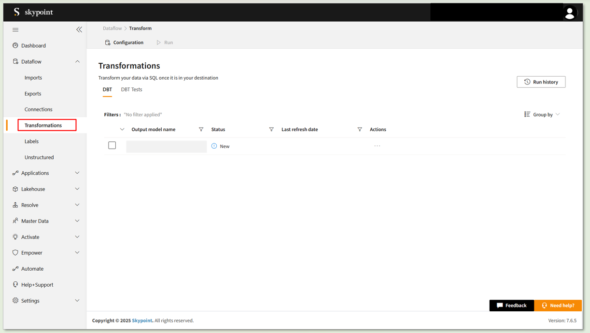Click Last refresh date filter icon
Image resolution: width=590 pixels, height=333 pixels.
[360, 129]
